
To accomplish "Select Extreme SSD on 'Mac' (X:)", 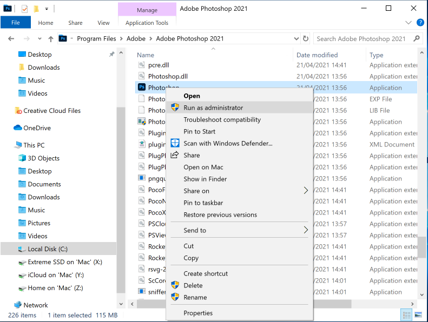I will (x=65, y=261).
